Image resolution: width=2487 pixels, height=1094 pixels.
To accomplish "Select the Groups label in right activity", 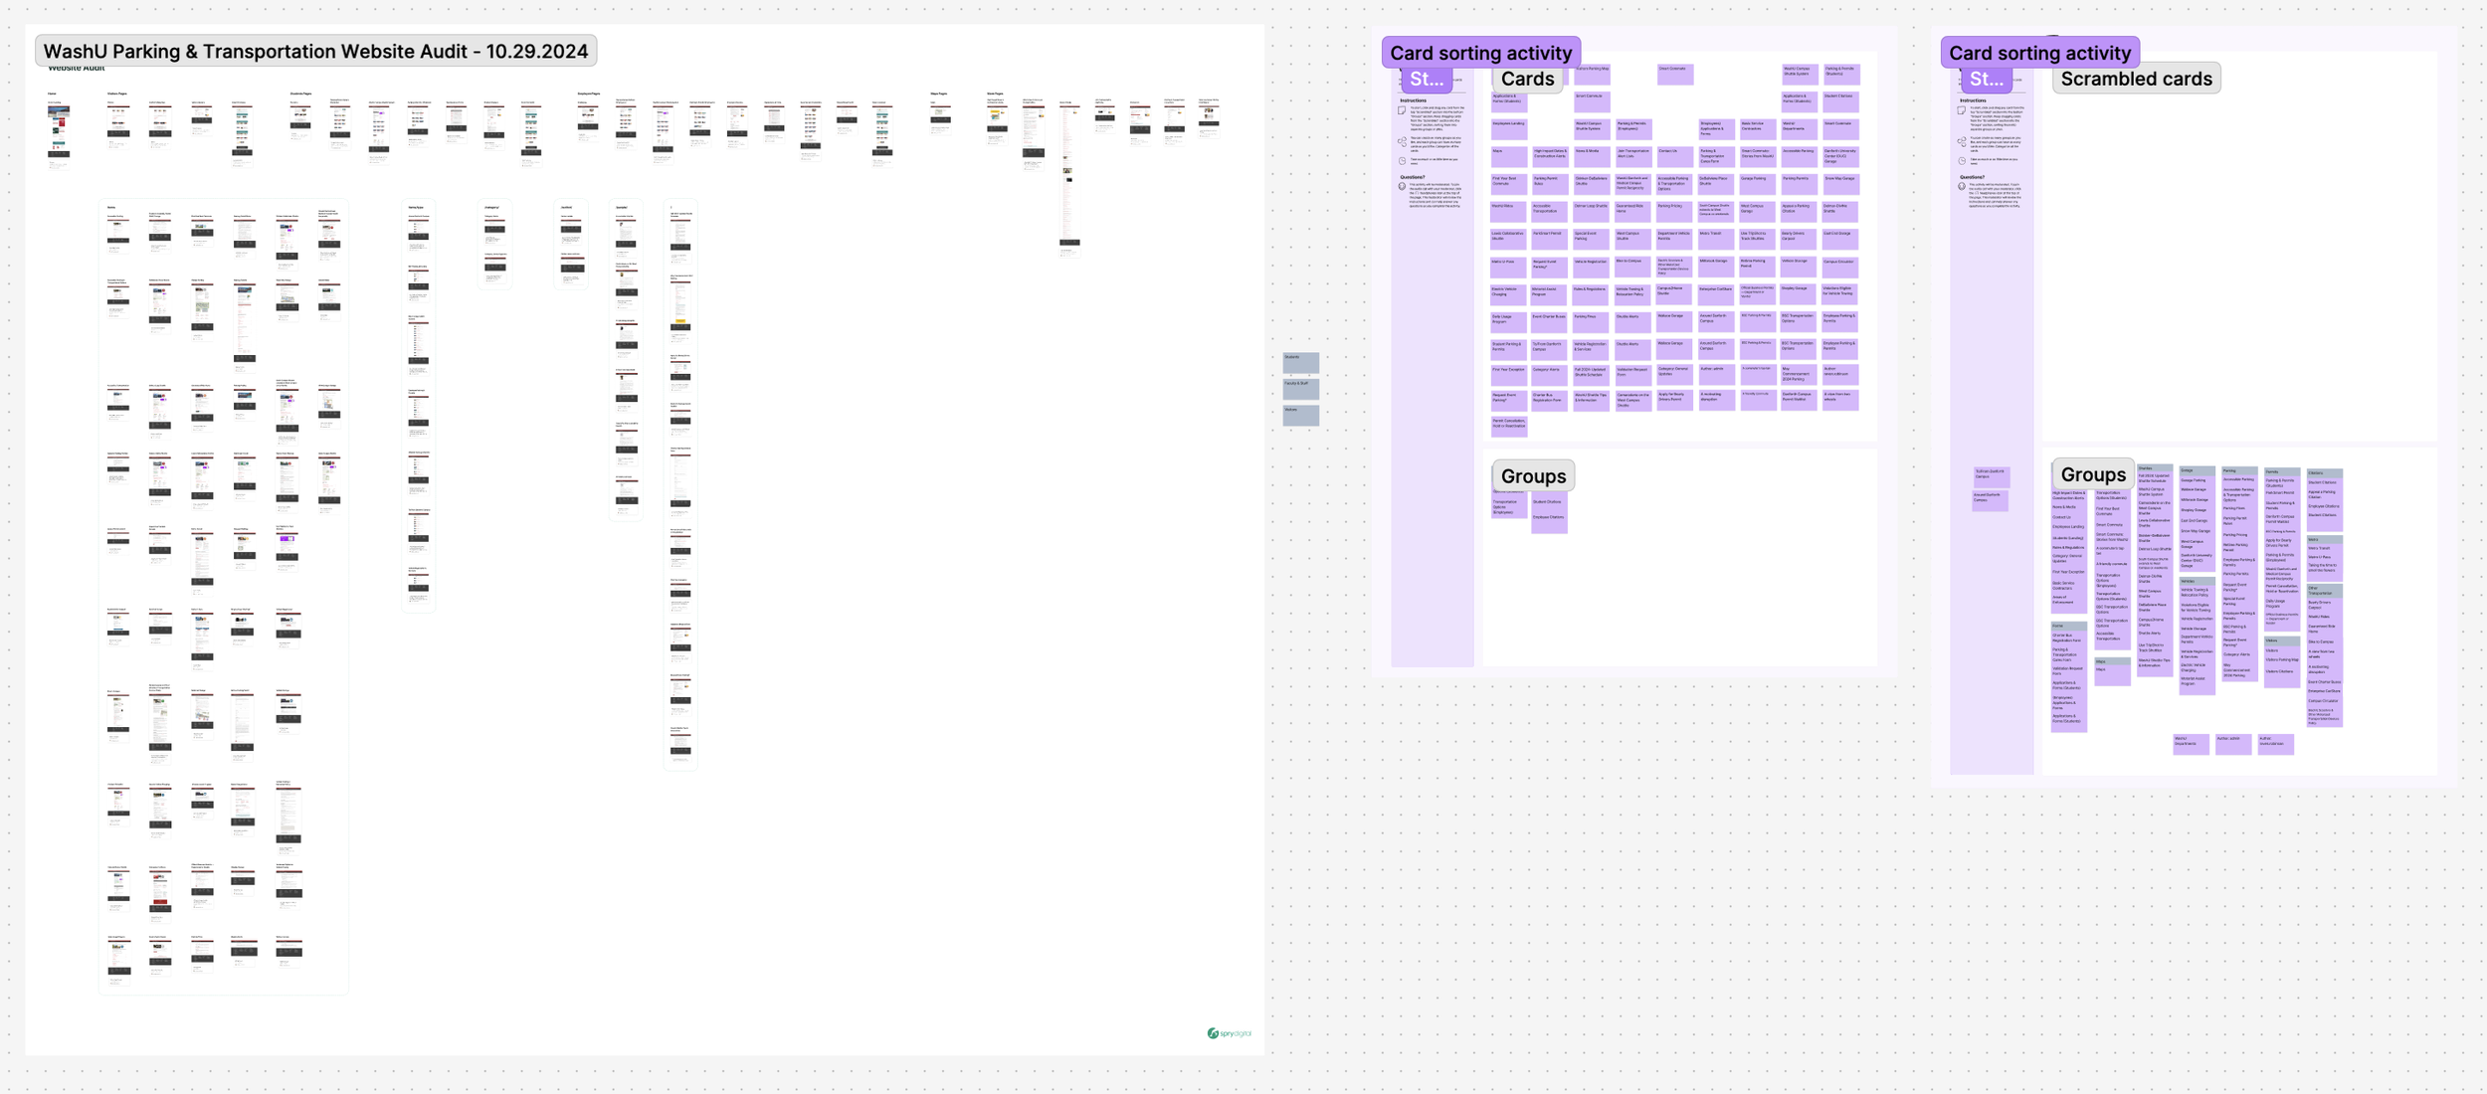I will (x=2092, y=475).
